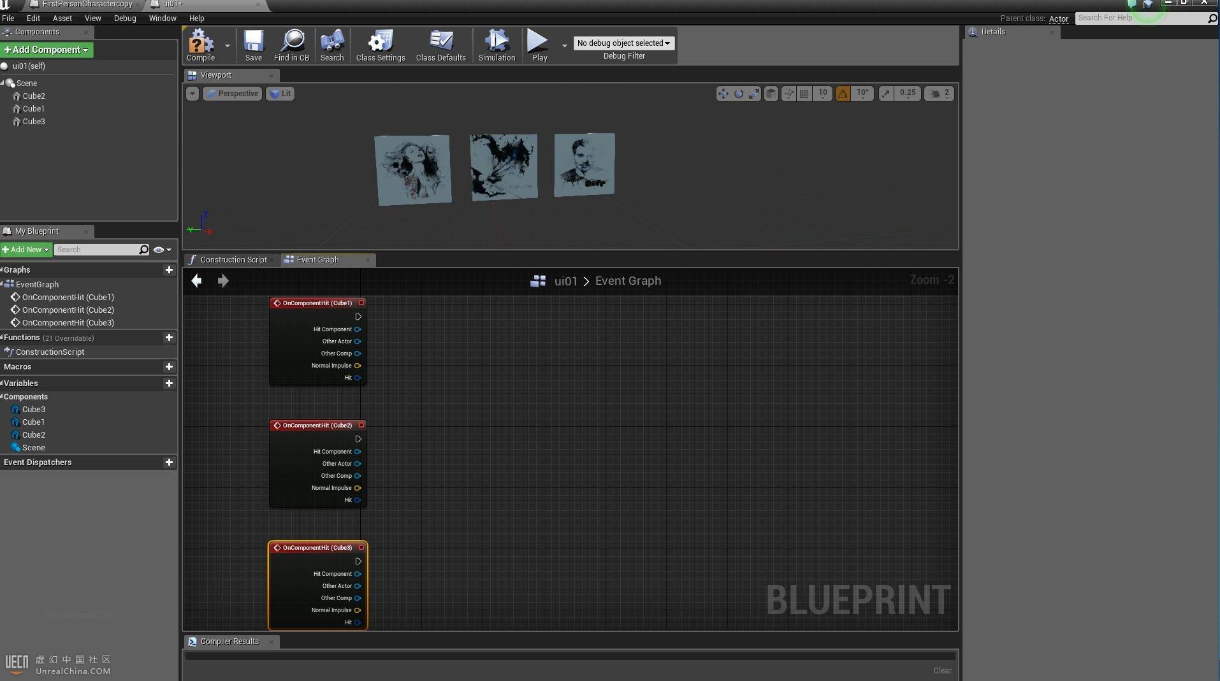Select Scene root component
Viewport: 1220px width, 681px height.
(27, 83)
